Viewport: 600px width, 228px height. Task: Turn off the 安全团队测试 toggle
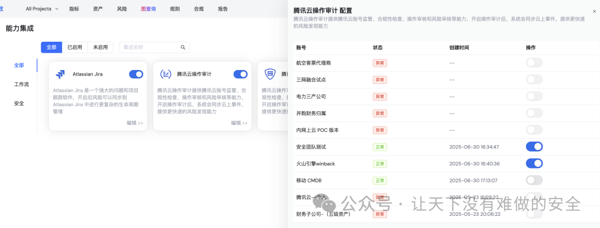click(x=534, y=147)
